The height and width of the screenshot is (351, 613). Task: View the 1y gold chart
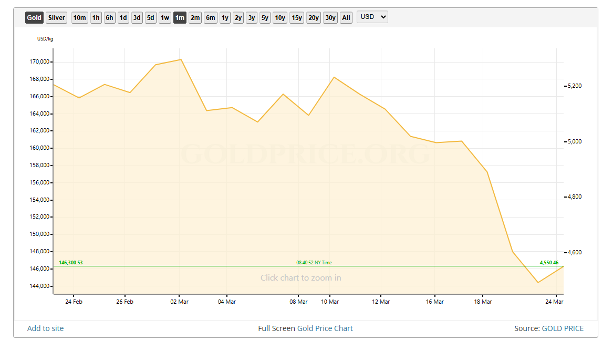225,18
